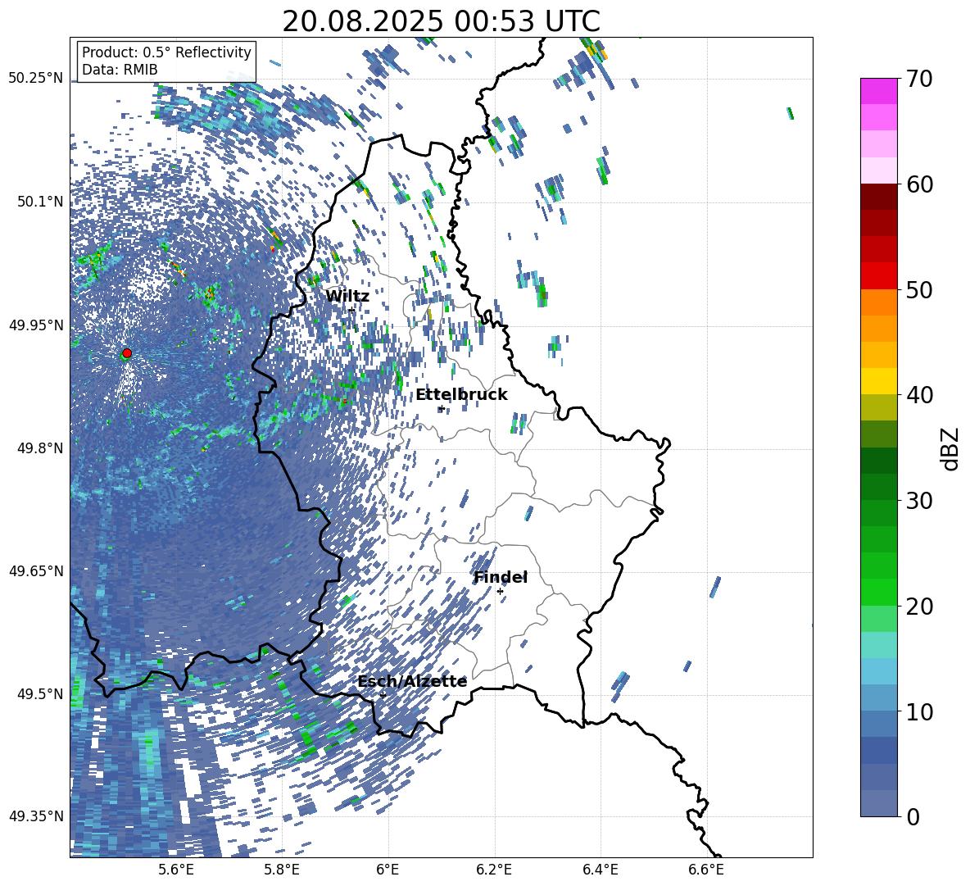Click the 60 tick label on colorbar
This screenshot has height=886, width=970.
[x=919, y=184]
